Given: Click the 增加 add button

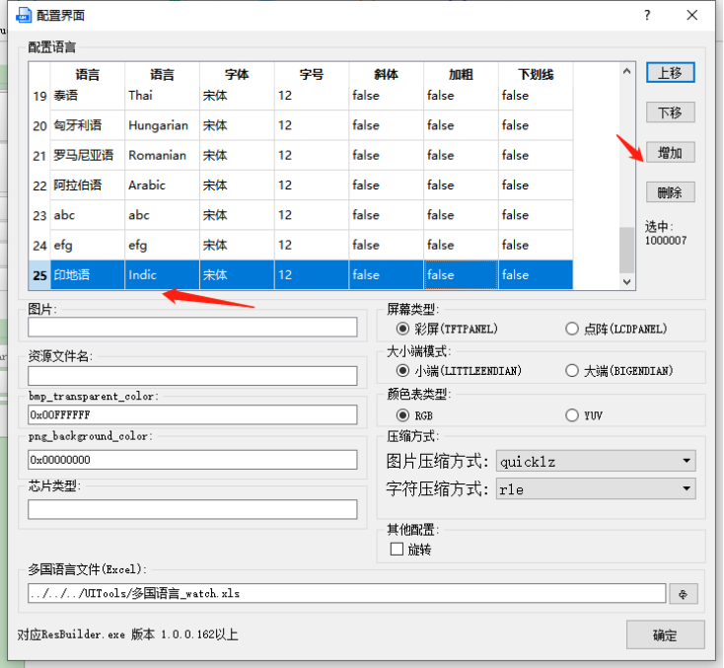Looking at the screenshot, I should click(x=670, y=153).
